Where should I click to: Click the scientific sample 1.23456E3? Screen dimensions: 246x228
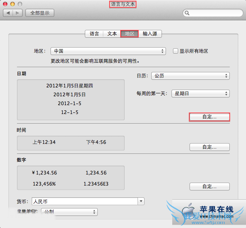96,184
